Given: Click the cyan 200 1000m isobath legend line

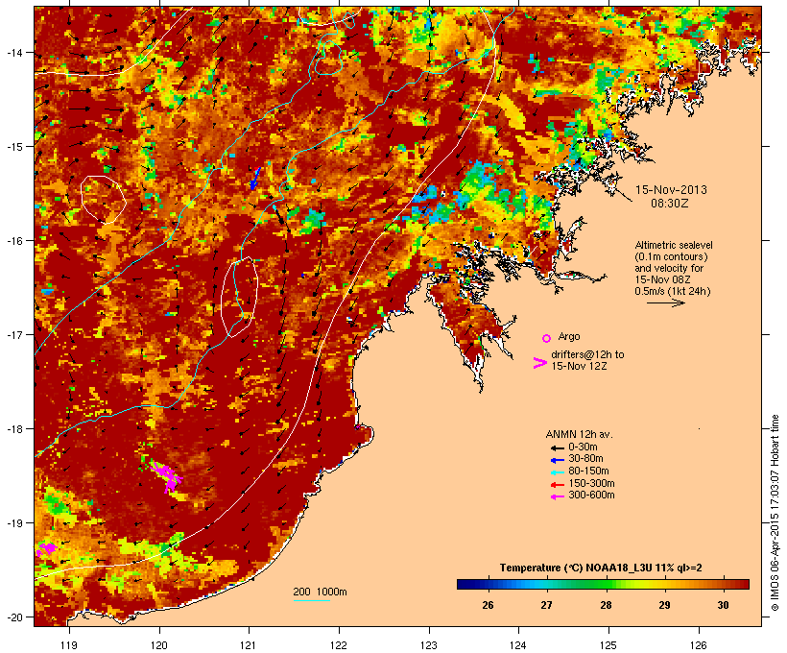Looking at the screenshot, I should pos(312,600).
